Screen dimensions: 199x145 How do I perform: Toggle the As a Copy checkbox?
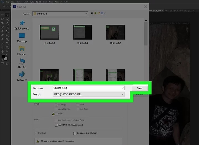pyautogui.click(x=56, y=105)
